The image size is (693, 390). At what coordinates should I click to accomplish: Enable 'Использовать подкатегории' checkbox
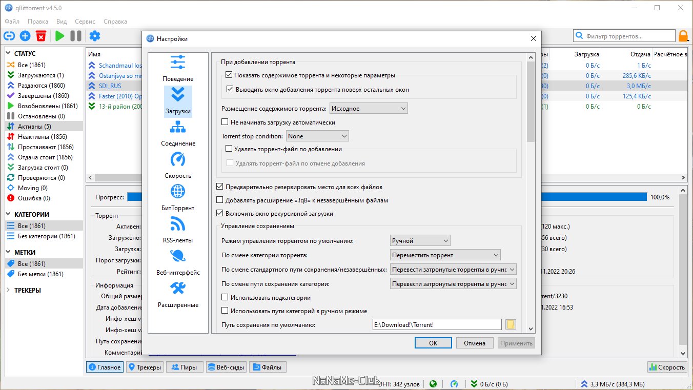click(225, 297)
